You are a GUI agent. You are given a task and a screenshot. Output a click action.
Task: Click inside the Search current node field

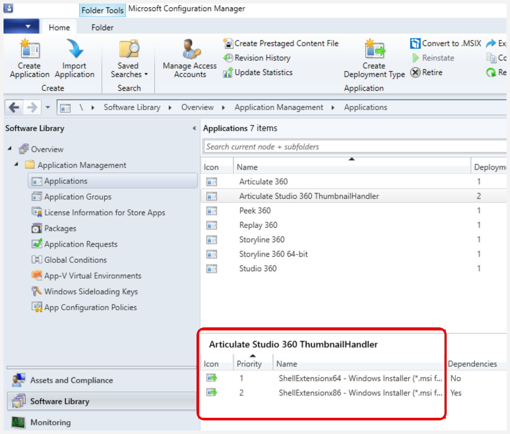pos(354,147)
